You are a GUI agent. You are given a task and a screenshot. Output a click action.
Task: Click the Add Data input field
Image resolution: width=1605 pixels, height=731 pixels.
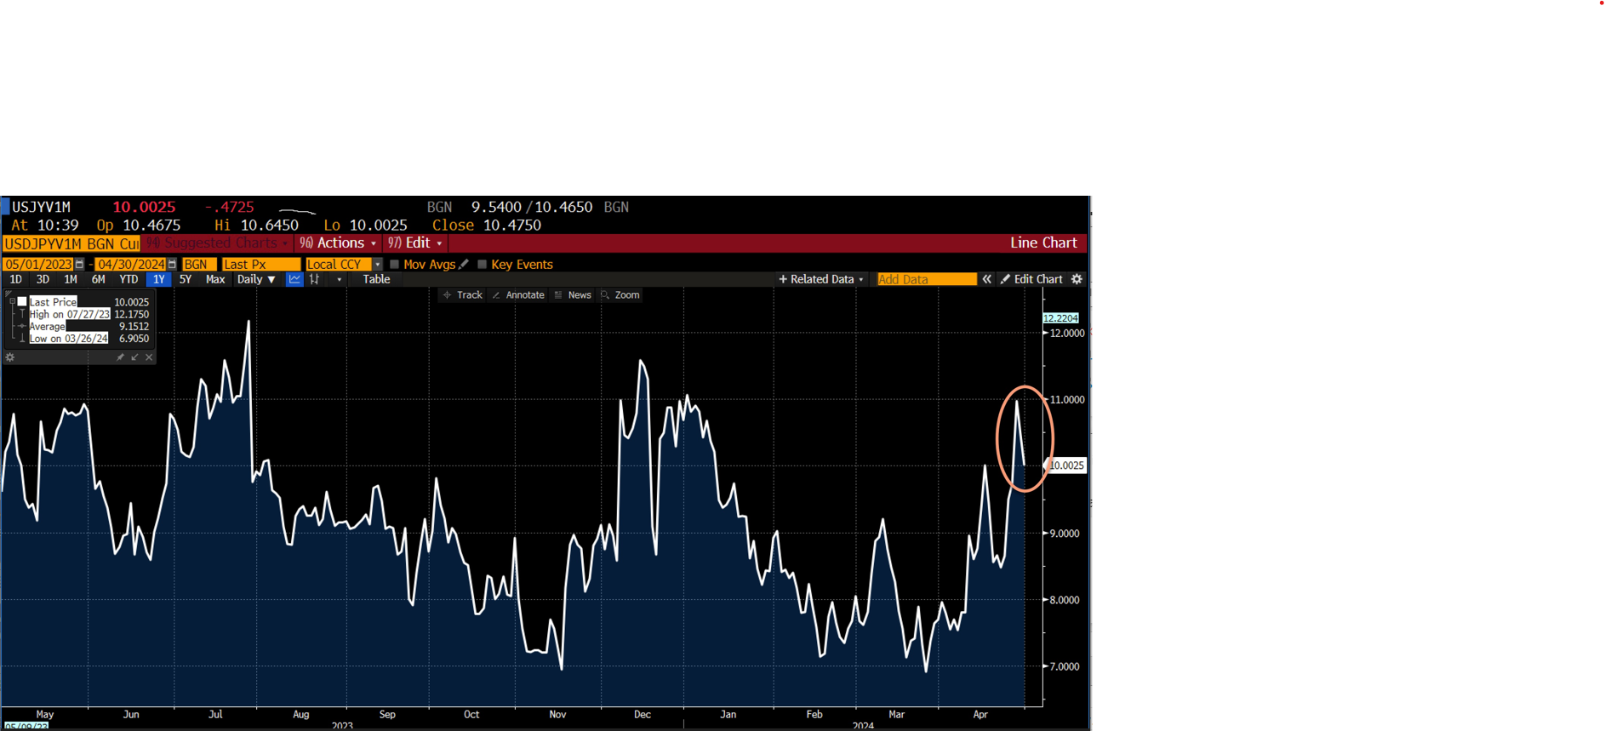[927, 279]
